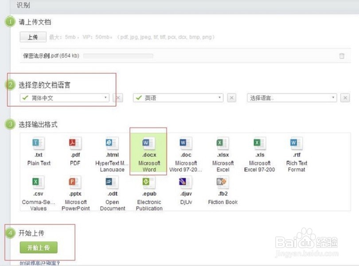Viewport: 359px width, 266px height.
Task: Remove the 英语 language selection
Action: [x=231, y=98]
